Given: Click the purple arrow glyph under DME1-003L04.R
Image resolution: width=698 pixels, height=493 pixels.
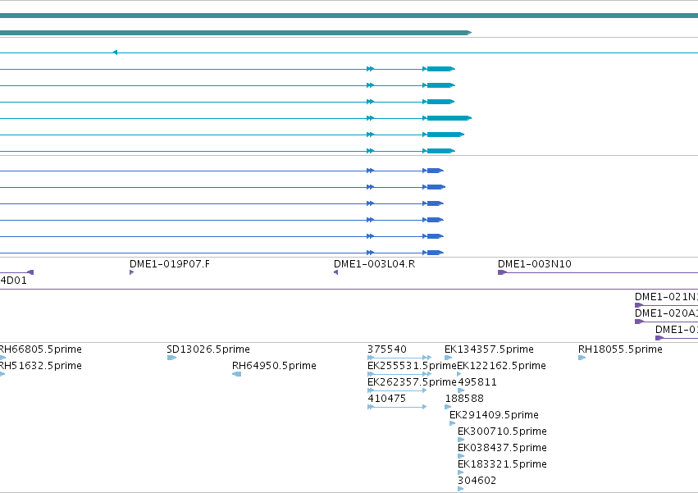Looking at the screenshot, I should coord(335,272).
